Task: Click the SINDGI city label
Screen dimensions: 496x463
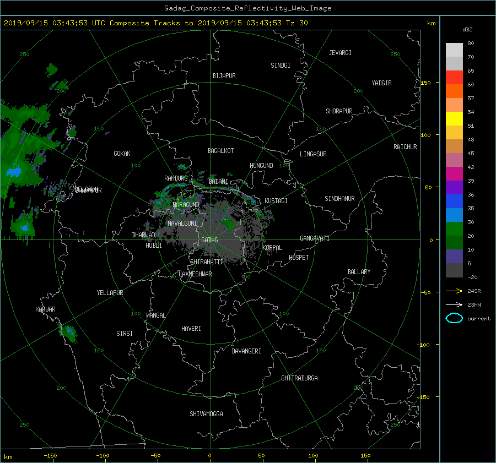Action: click(281, 66)
